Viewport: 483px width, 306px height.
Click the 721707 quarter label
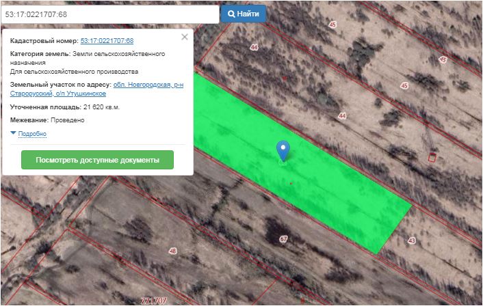153,301
